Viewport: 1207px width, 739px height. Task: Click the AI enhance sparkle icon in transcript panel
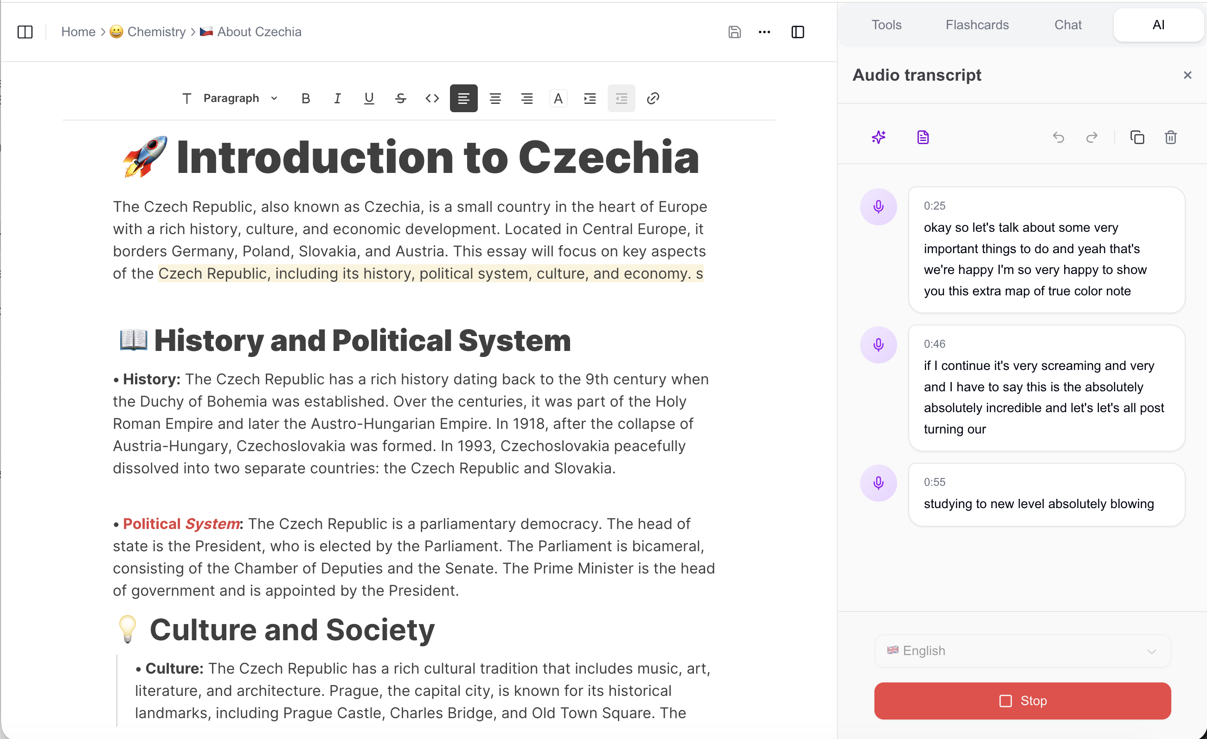tap(878, 138)
